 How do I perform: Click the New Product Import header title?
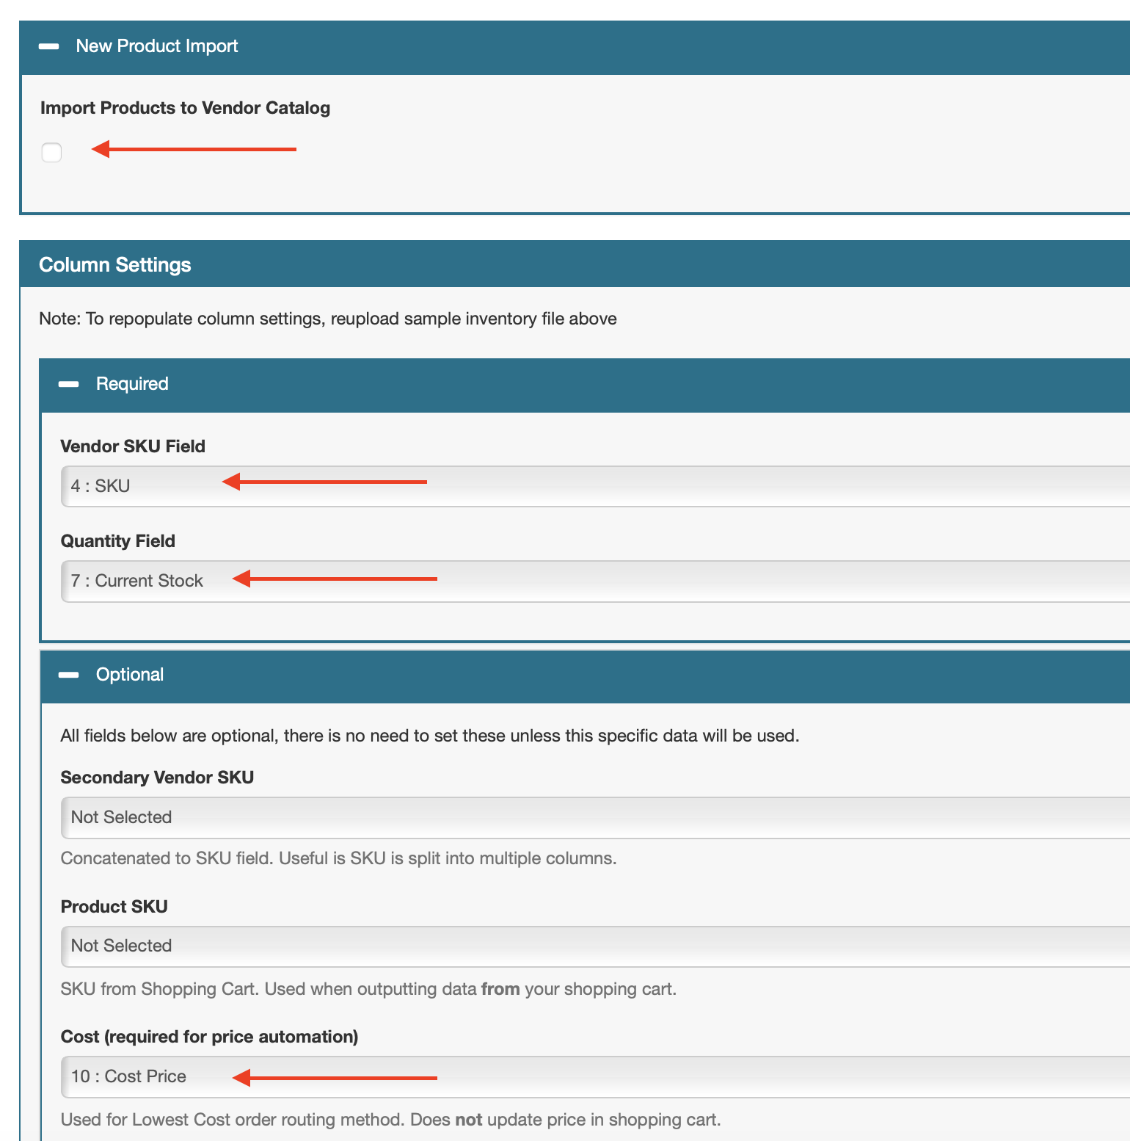point(157,46)
